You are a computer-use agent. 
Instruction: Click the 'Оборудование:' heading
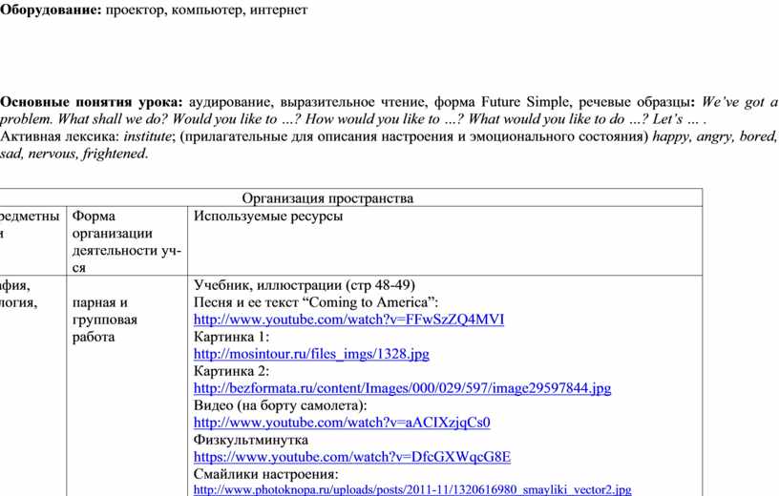(x=51, y=10)
